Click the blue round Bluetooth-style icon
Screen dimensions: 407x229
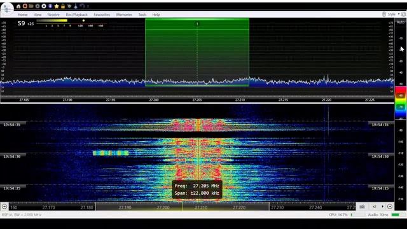tap(50, 6)
